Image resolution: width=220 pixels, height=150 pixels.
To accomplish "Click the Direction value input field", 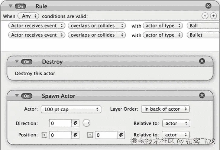I will (x=60, y=123).
